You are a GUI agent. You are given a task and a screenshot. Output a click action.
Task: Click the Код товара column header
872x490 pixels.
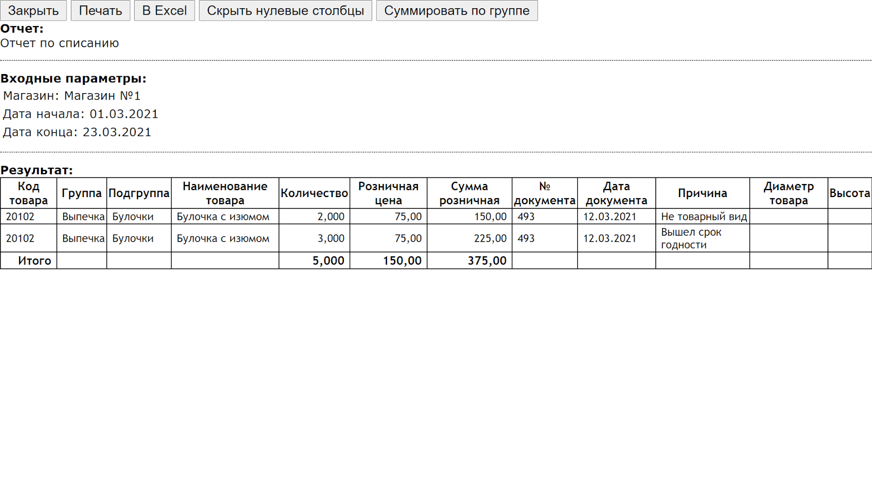click(x=28, y=193)
